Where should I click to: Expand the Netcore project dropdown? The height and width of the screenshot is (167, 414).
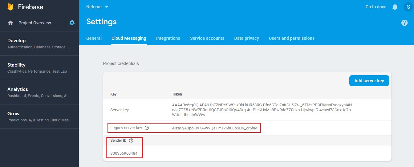[x=97, y=7]
